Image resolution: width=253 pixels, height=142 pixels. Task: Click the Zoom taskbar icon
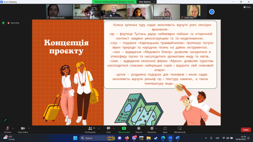coord(170,138)
